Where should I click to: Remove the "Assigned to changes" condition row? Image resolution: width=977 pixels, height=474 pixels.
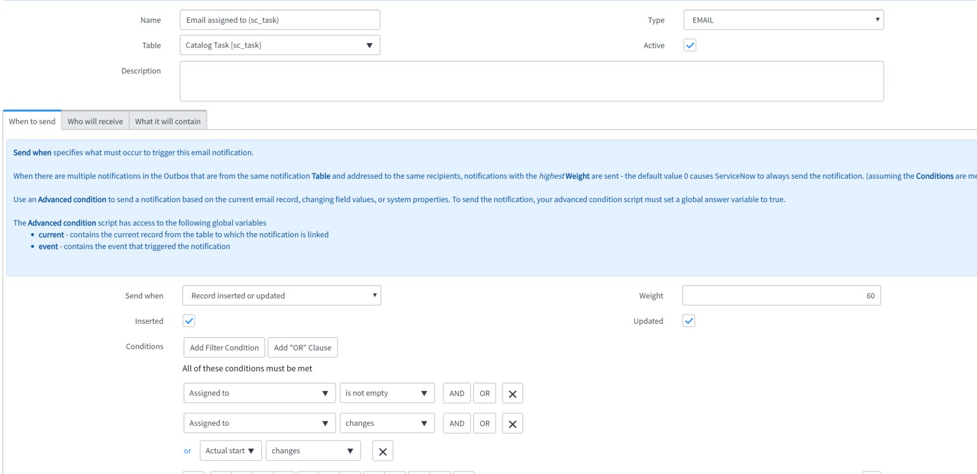[x=513, y=423]
